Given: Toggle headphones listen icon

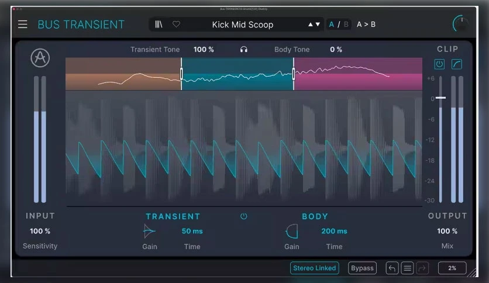Looking at the screenshot, I should [x=243, y=50].
